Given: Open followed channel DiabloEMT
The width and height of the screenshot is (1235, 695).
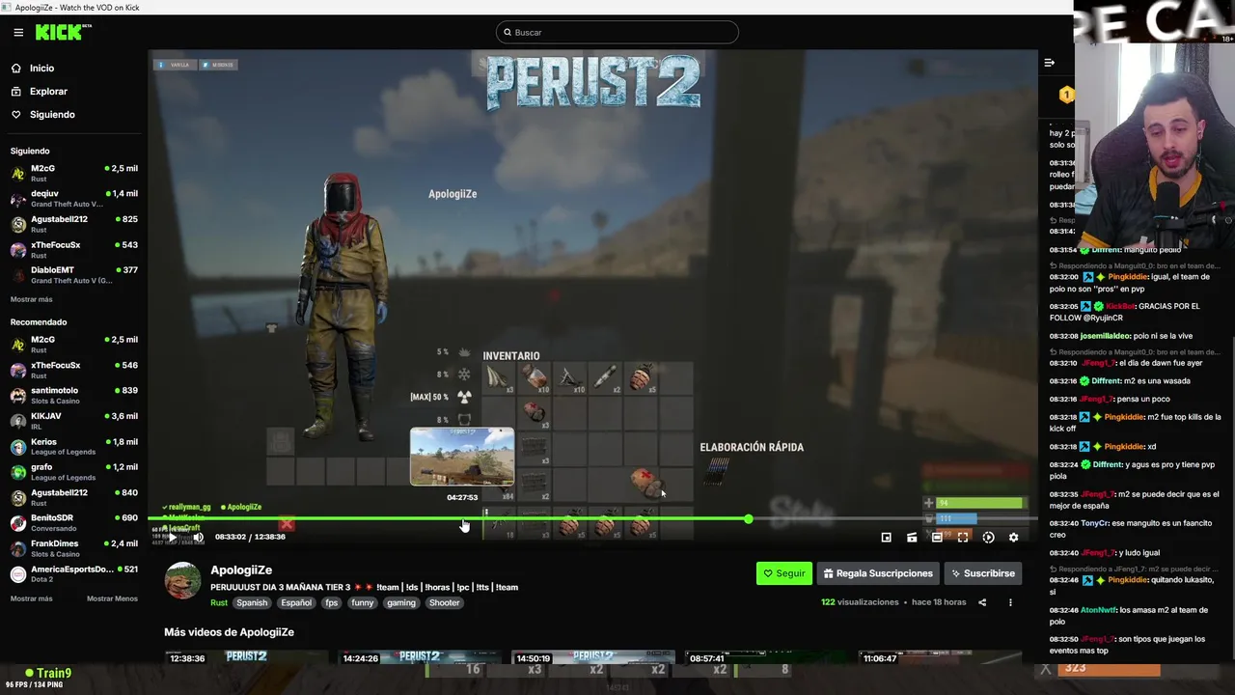Looking at the screenshot, I should tap(73, 275).
